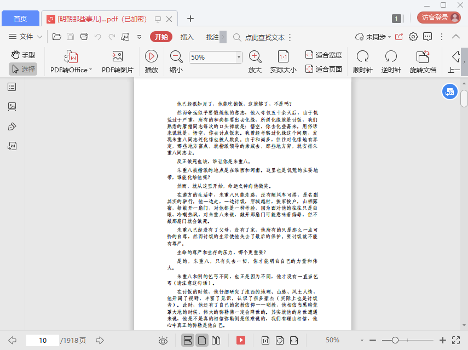Start slideshow with 播放 button
The height and width of the screenshot is (350, 468).
[x=151, y=62]
